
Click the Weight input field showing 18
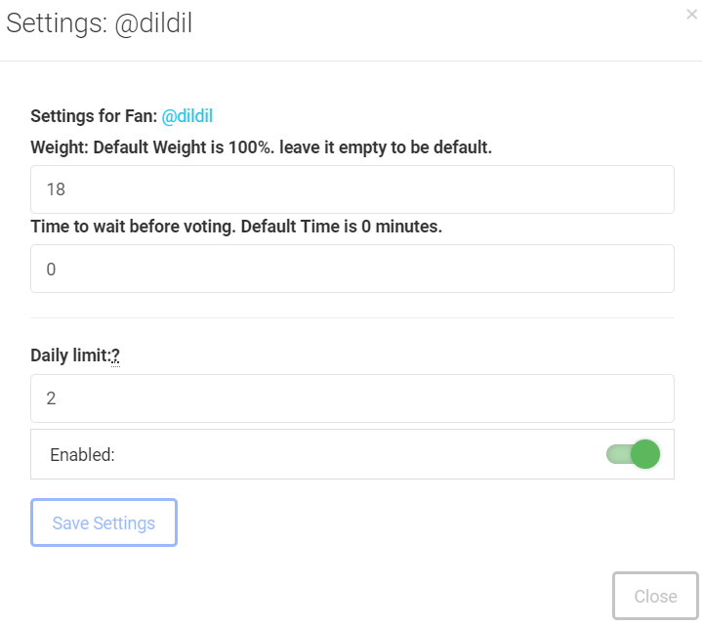pos(351,189)
